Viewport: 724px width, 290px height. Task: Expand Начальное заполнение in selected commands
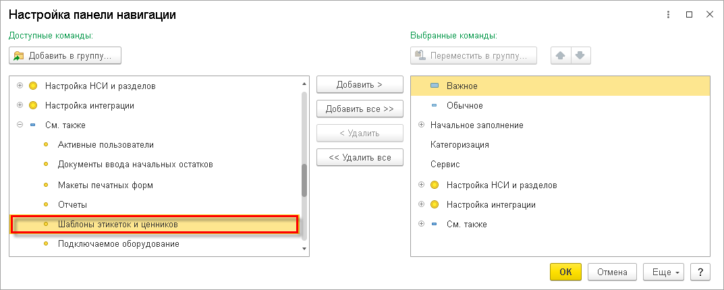[421, 125]
